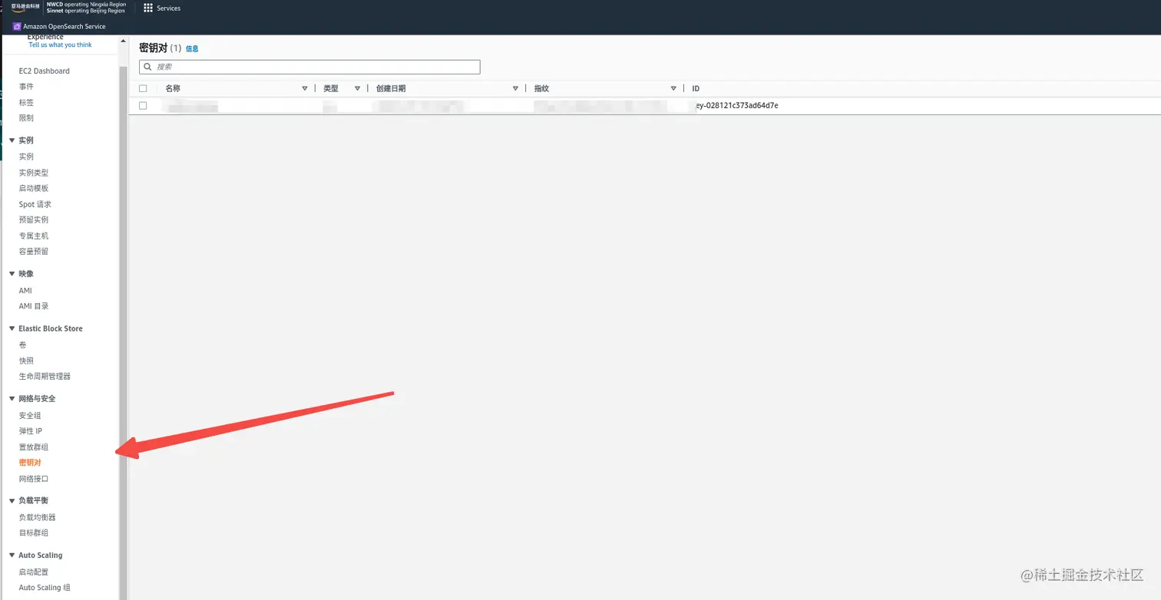This screenshot has width=1161, height=600.
Task: Open 置放群组 in the sidebar
Action: point(34,447)
